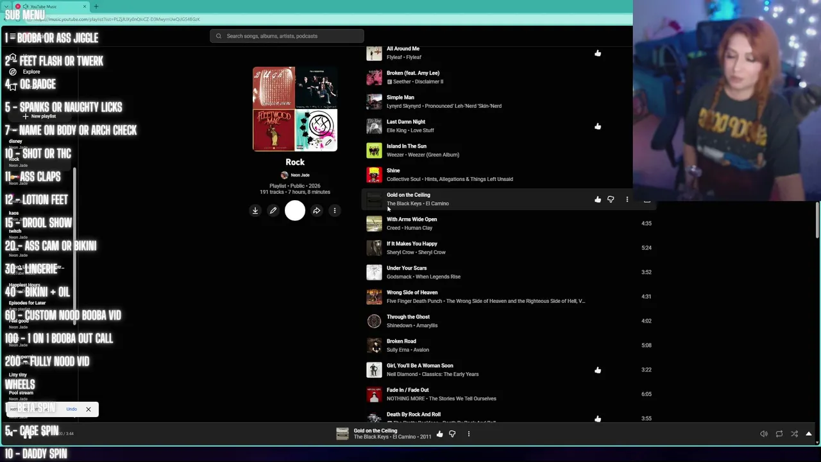Click the Shinedown artist name
The height and width of the screenshot is (462, 821).
coord(399,325)
